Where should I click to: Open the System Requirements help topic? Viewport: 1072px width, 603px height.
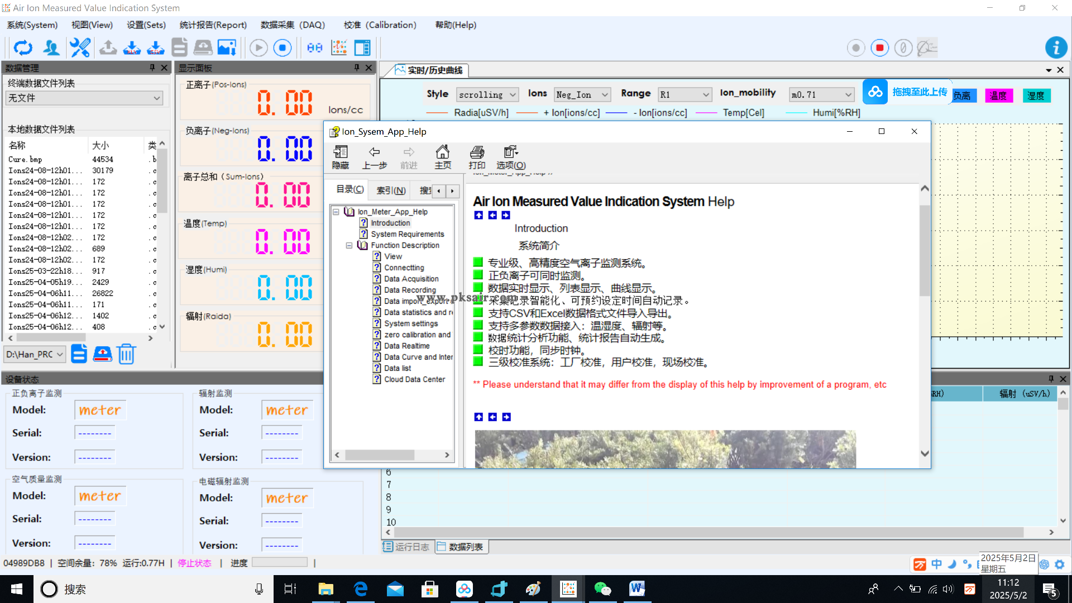pos(407,234)
